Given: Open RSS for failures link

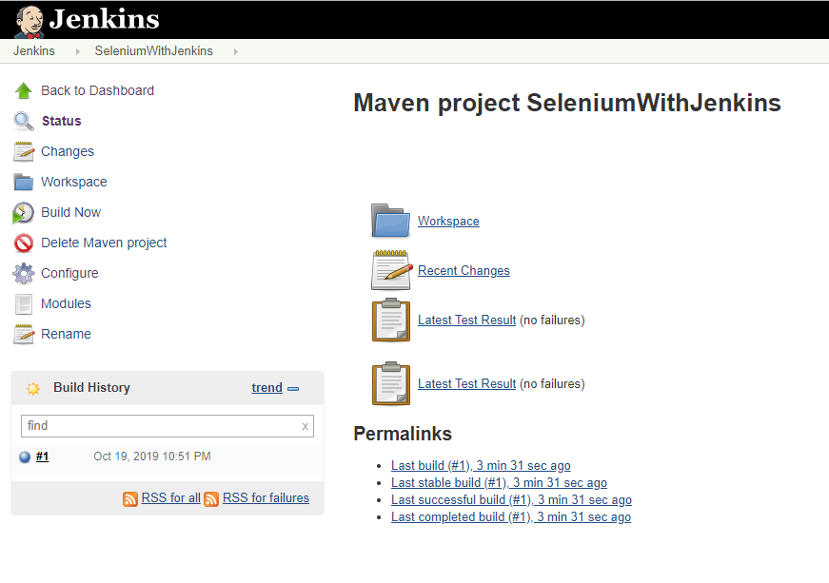Looking at the screenshot, I should 266,498.
